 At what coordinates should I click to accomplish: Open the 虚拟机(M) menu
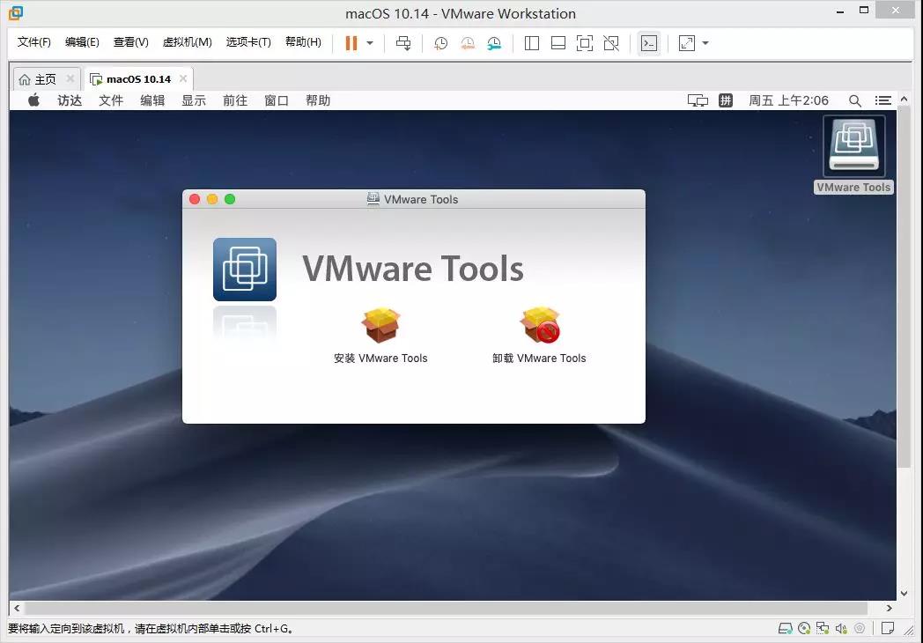click(187, 42)
